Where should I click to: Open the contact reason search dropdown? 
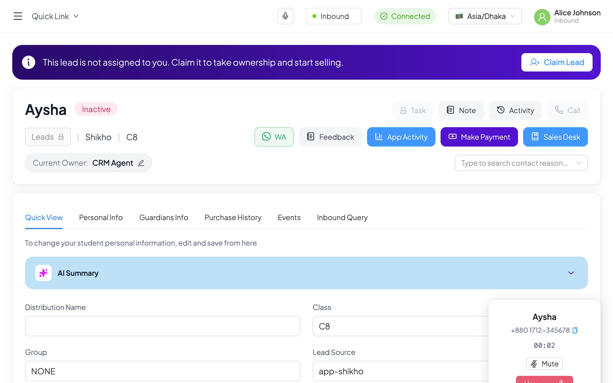(521, 163)
